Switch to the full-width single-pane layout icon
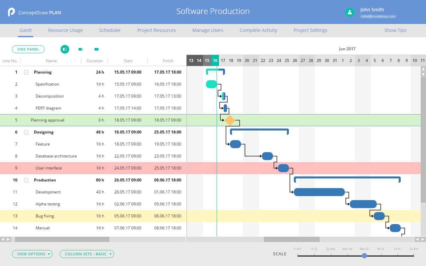Image resolution: width=426 pixels, height=266 pixels. tap(97, 49)
